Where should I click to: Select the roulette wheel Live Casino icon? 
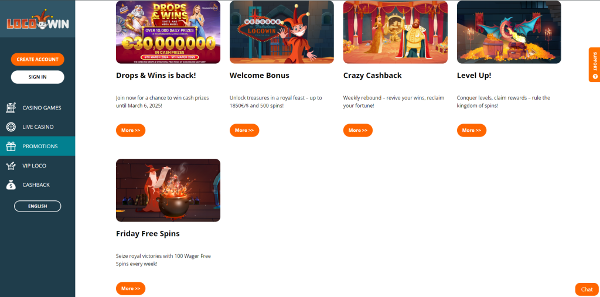pyautogui.click(x=11, y=127)
